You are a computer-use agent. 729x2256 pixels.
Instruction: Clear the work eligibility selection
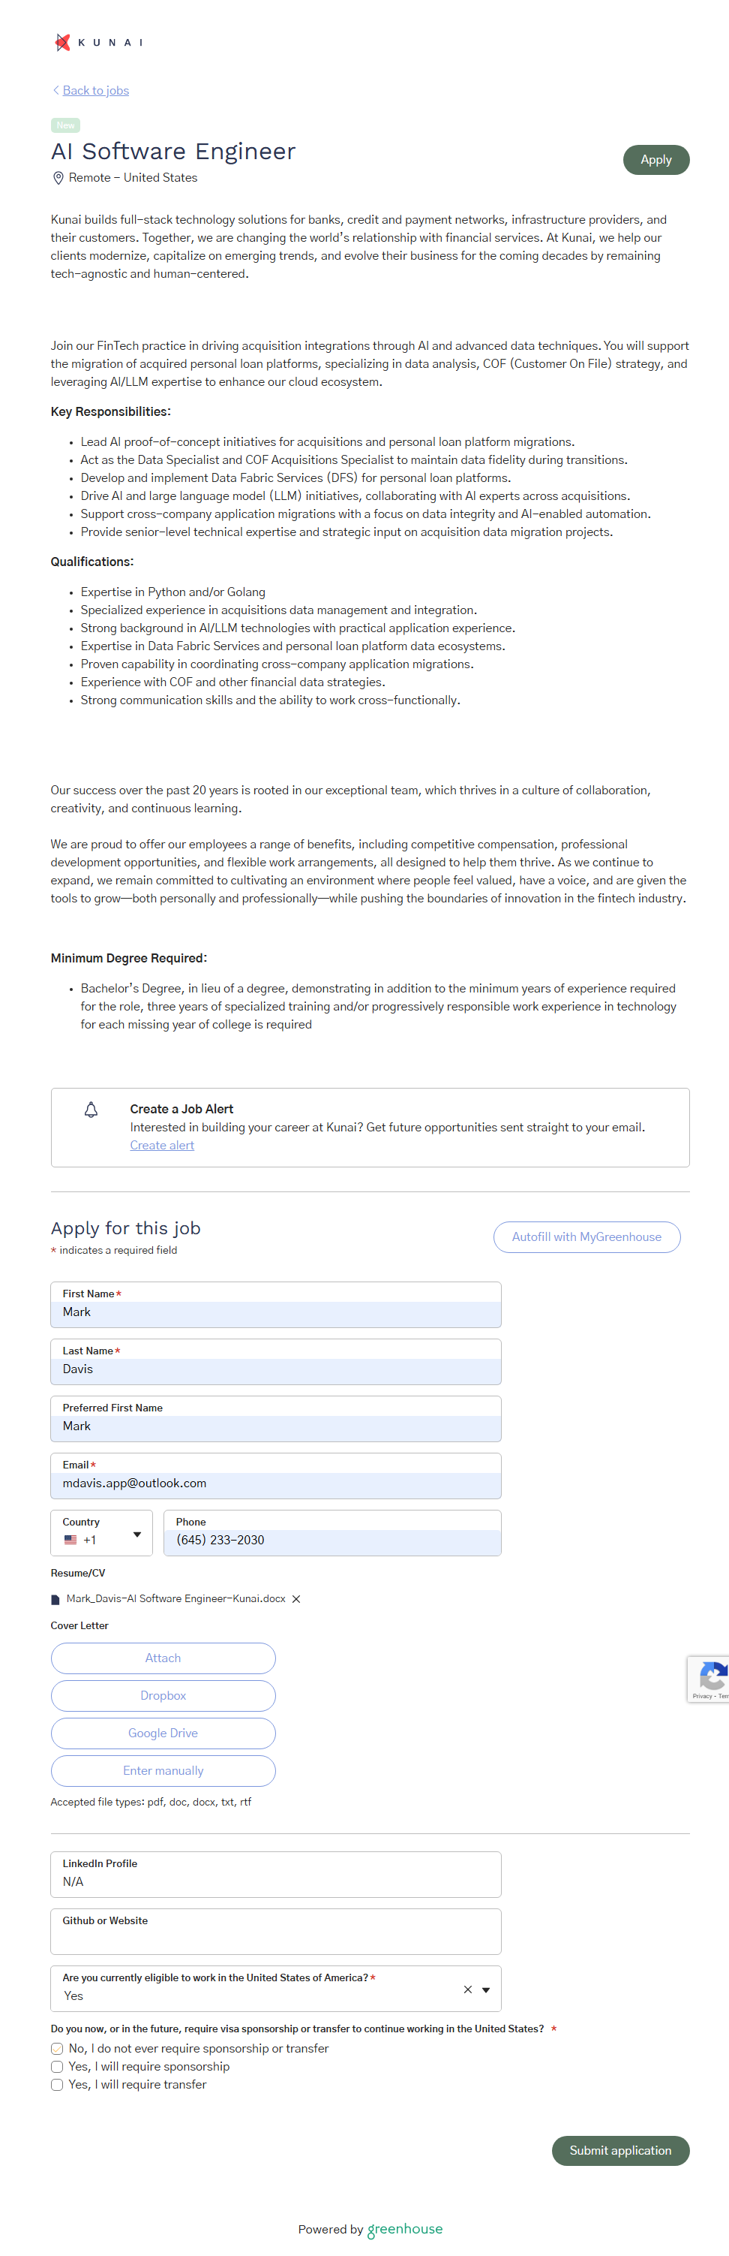click(467, 1989)
